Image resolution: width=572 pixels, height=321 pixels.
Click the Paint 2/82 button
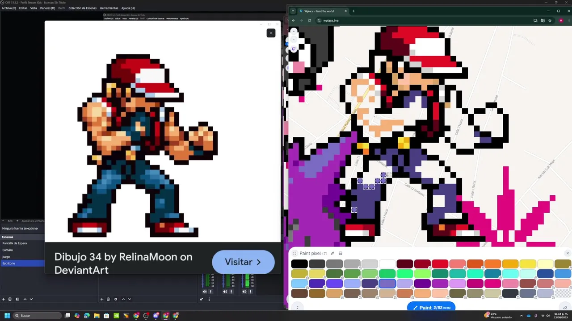[431, 308]
